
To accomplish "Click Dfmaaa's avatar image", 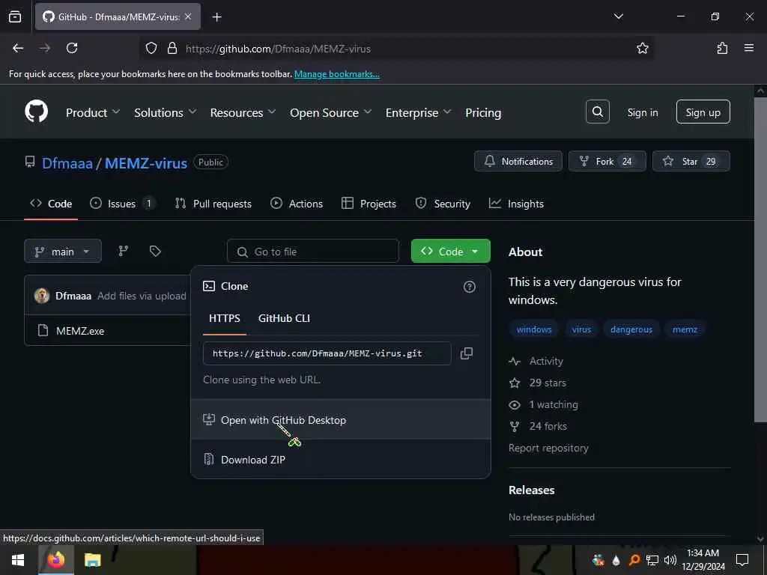I will tap(42, 295).
